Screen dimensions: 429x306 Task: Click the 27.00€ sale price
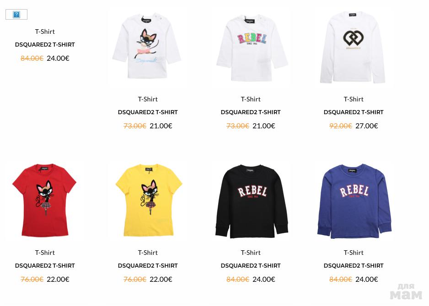coord(367,126)
